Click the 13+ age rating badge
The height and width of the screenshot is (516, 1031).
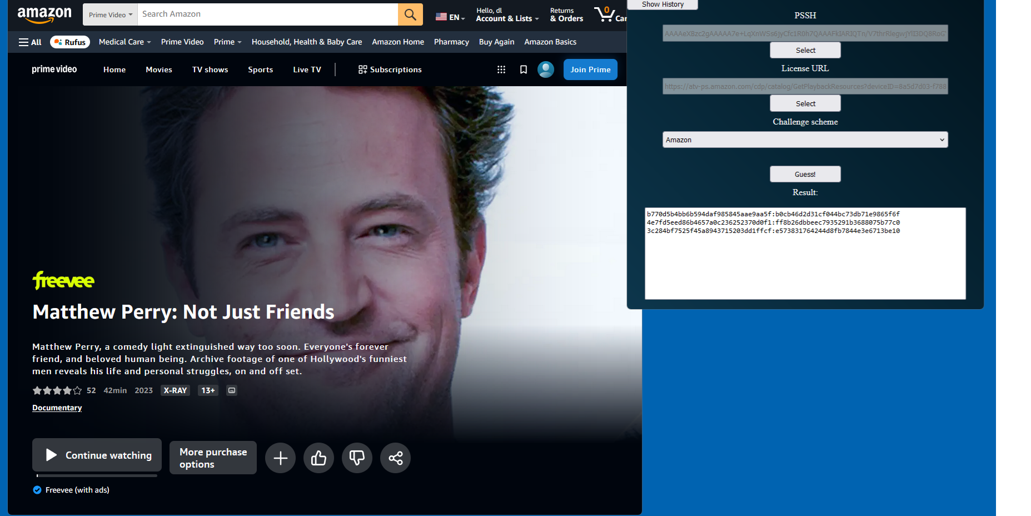[208, 390]
